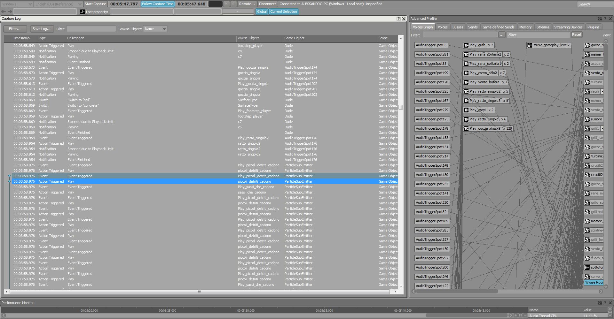
Task: Switch to the Memory tab
Action: point(525,27)
